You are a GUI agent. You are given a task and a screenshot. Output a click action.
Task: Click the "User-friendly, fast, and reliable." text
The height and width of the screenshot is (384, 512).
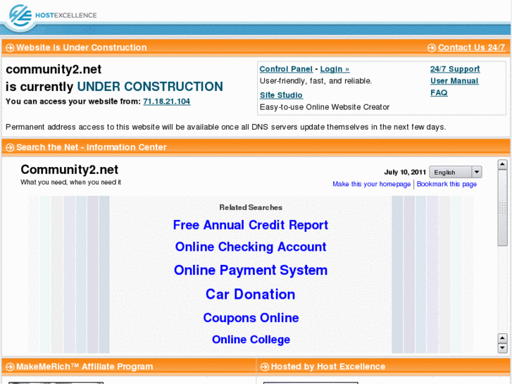(x=316, y=81)
